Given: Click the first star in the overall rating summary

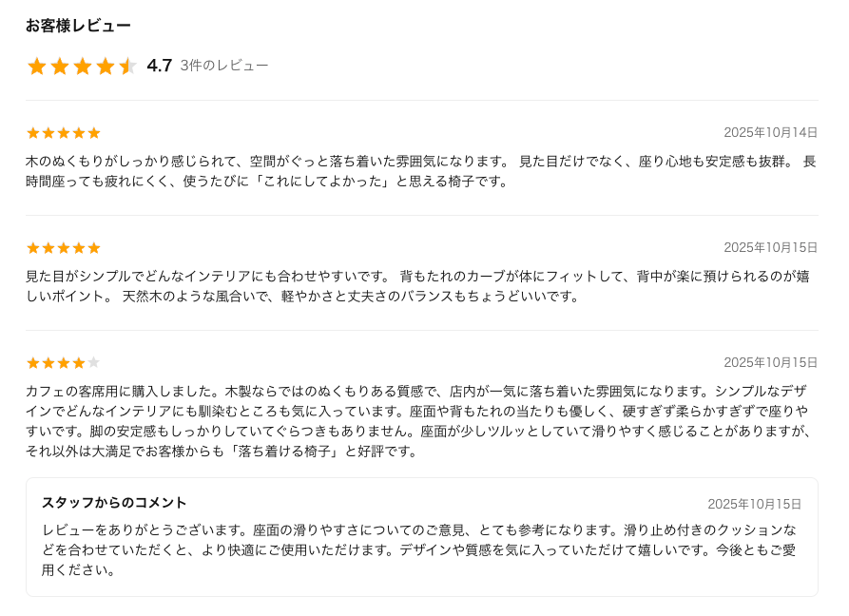Looking at the screenshot, I should 37,67.
